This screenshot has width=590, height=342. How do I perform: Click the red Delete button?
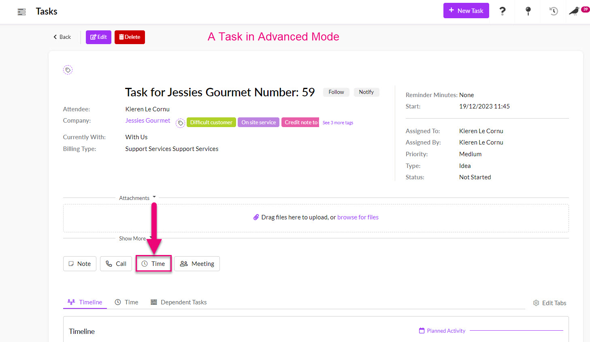[130, 37]
